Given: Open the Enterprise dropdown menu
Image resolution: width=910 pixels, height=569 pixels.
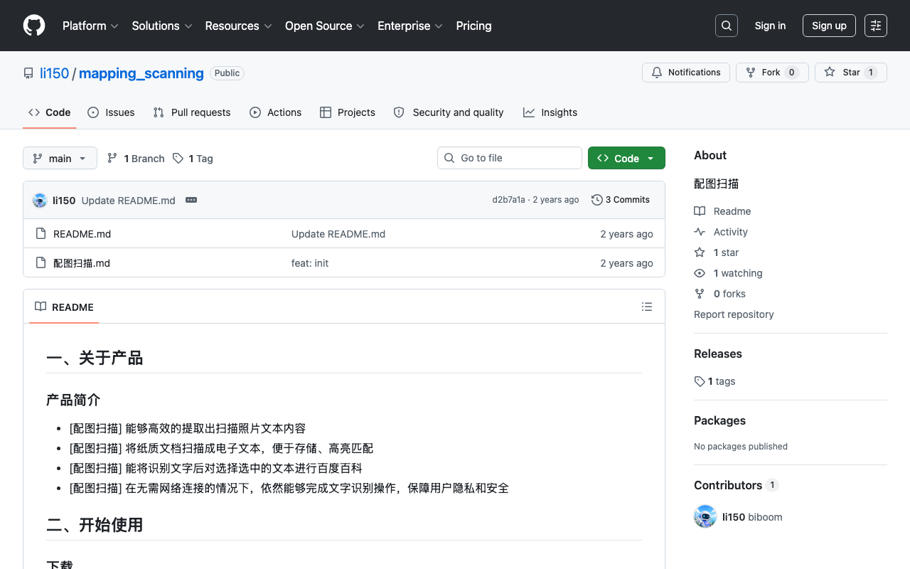Looking at the screenshot, I should (410, 26).
